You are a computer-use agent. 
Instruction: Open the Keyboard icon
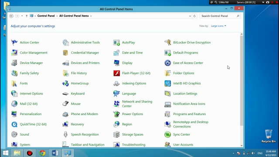coord(65,94)
